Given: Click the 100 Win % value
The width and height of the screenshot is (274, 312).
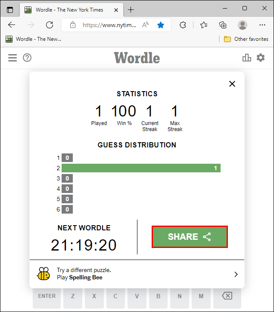Looking at the screenshot, I should click(124, 111).
